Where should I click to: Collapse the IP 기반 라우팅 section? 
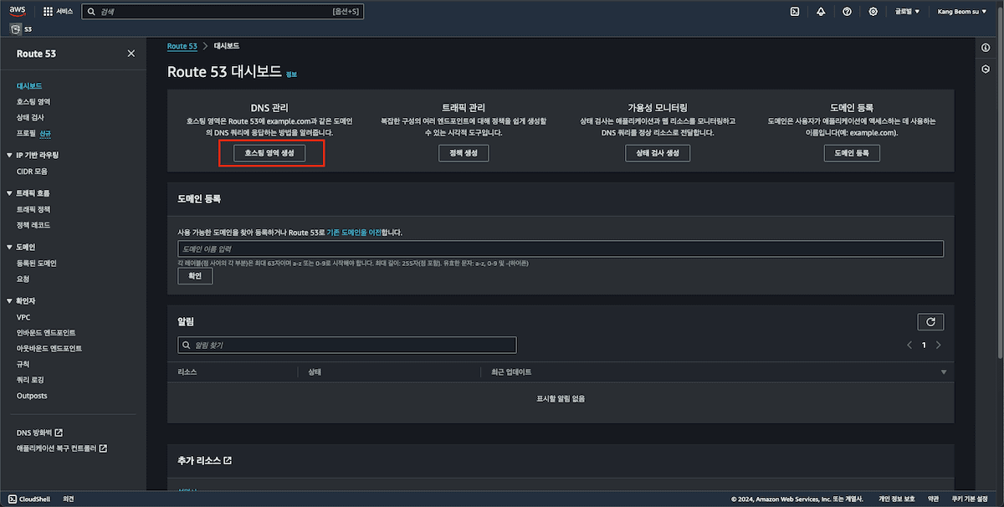tap(8, 156)
